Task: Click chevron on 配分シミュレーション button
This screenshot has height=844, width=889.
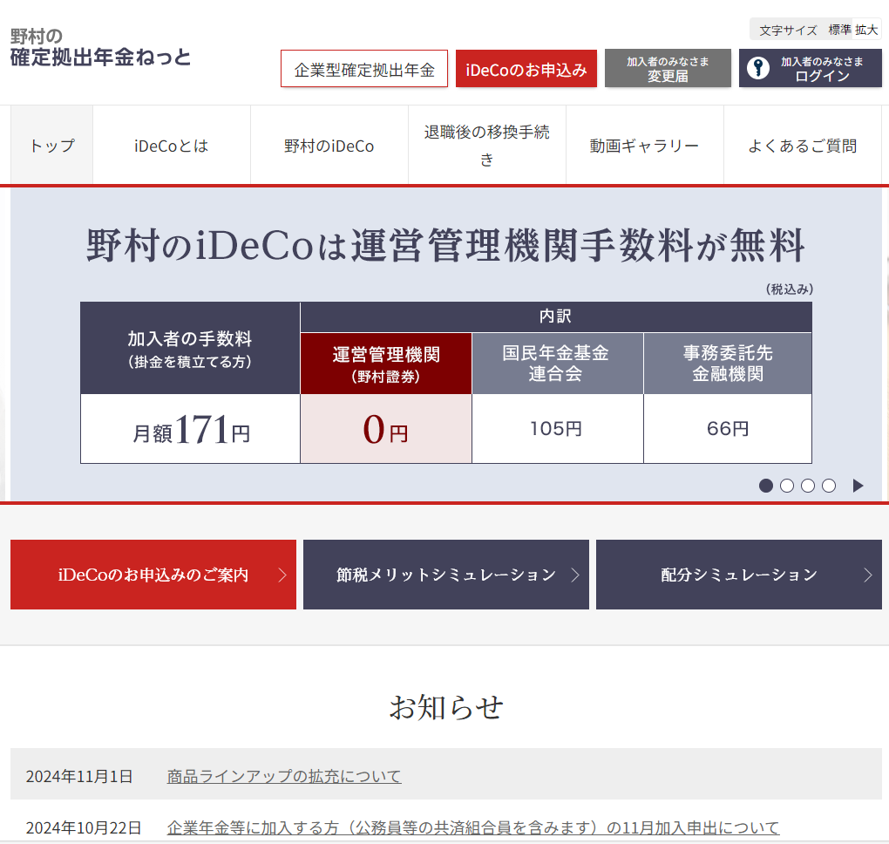Action: (x=868, y=575)
